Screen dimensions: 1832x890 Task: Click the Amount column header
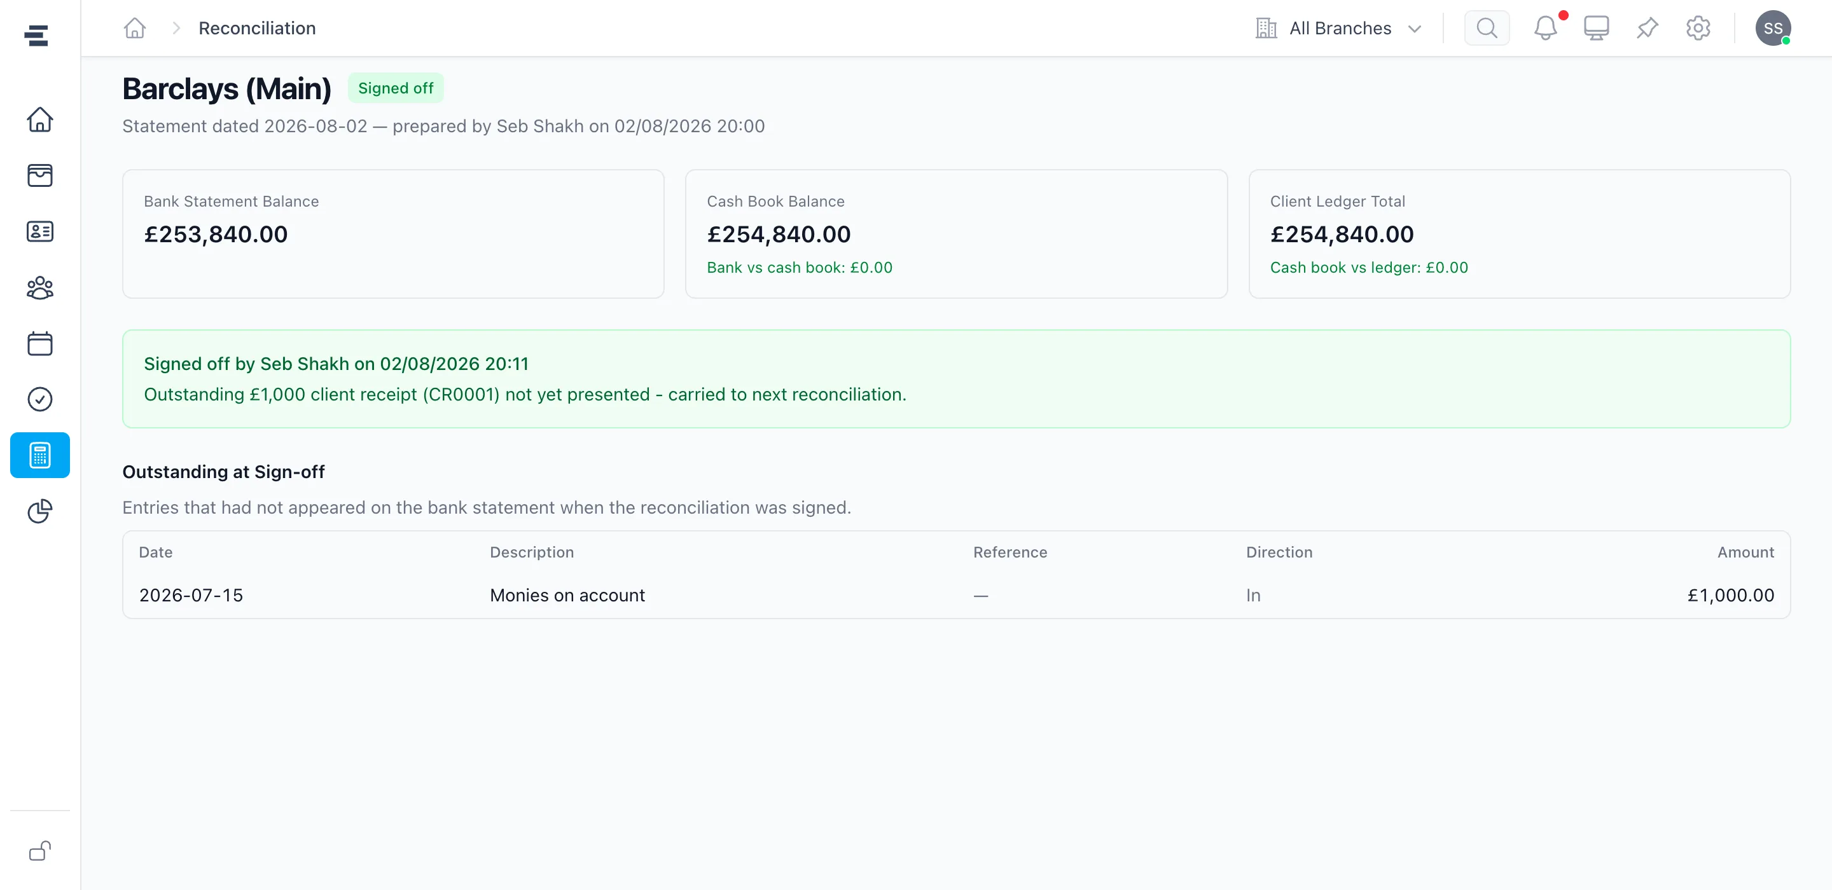1745,552
